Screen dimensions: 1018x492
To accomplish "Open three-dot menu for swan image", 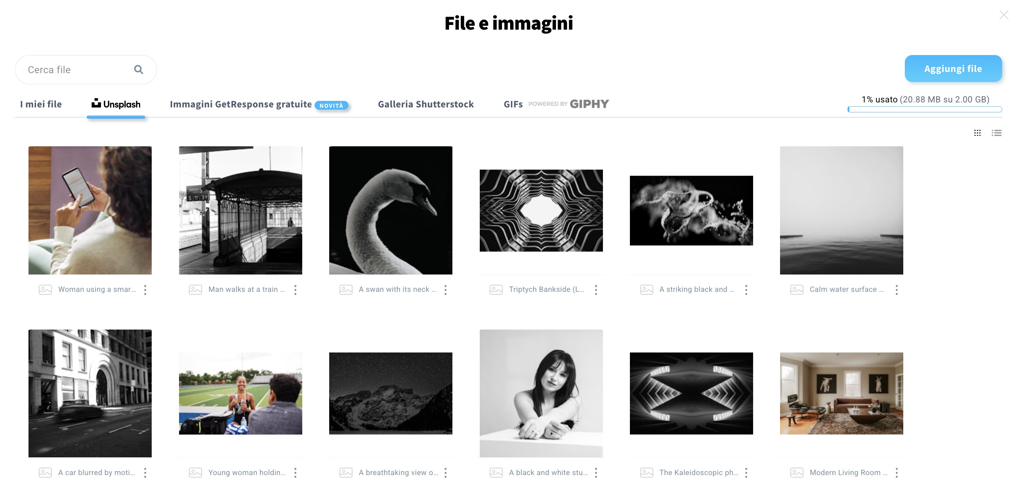I will tap(445, 290).
